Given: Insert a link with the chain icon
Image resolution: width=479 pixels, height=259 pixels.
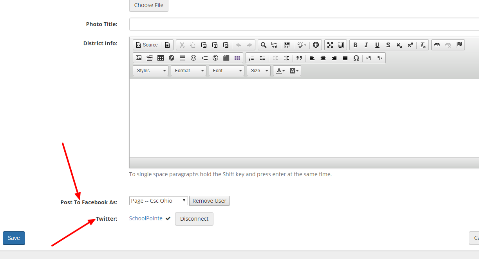Looking at the screenshot, I should [437, 45].
